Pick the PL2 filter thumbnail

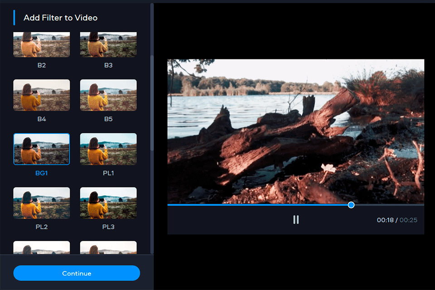42,203
